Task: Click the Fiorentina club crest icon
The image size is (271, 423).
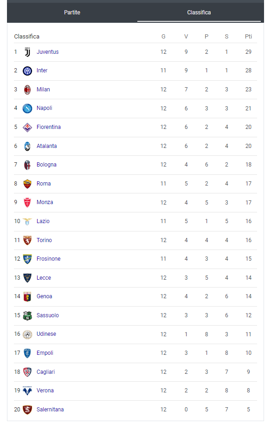Action: point(27,127)
